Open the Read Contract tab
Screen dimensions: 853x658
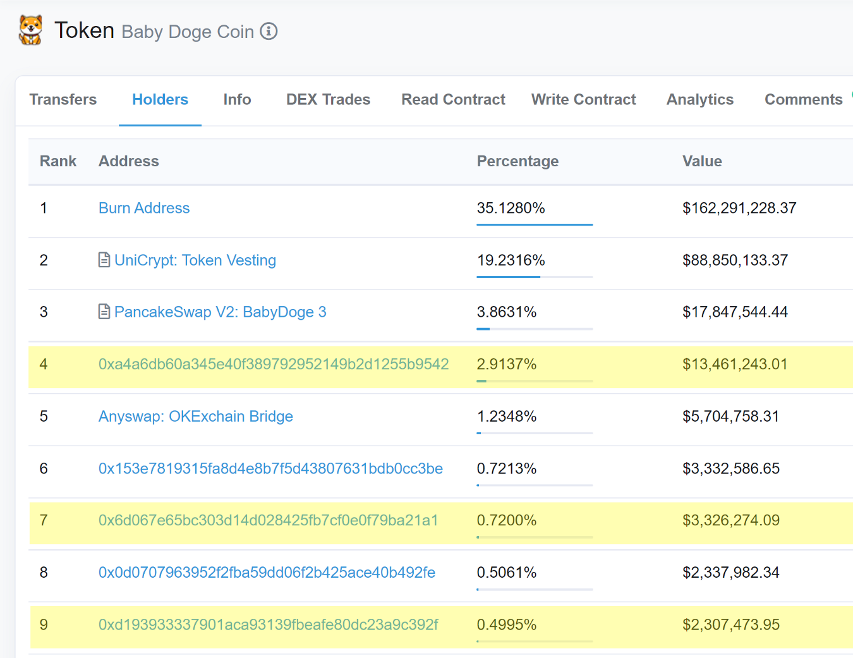coord(453,100)
